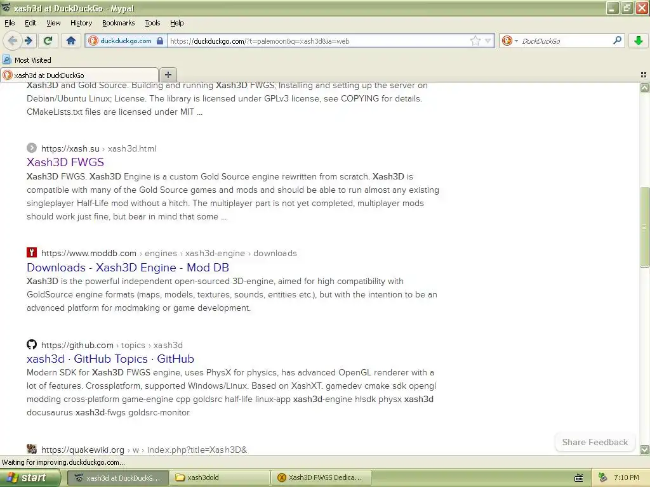Open the Help menu
Viewport: 650px width, 487px height.
coord(176,23)
